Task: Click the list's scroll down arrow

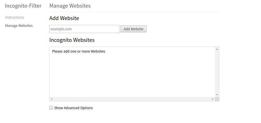Action: click(217, 95)
